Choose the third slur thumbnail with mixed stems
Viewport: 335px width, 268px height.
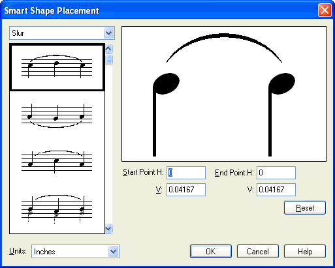pos(57,162)
